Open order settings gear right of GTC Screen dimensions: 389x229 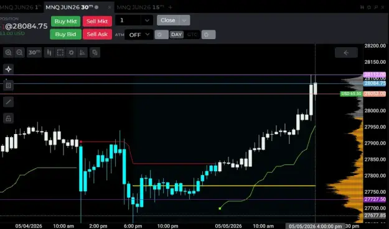(x=209, y=35)
